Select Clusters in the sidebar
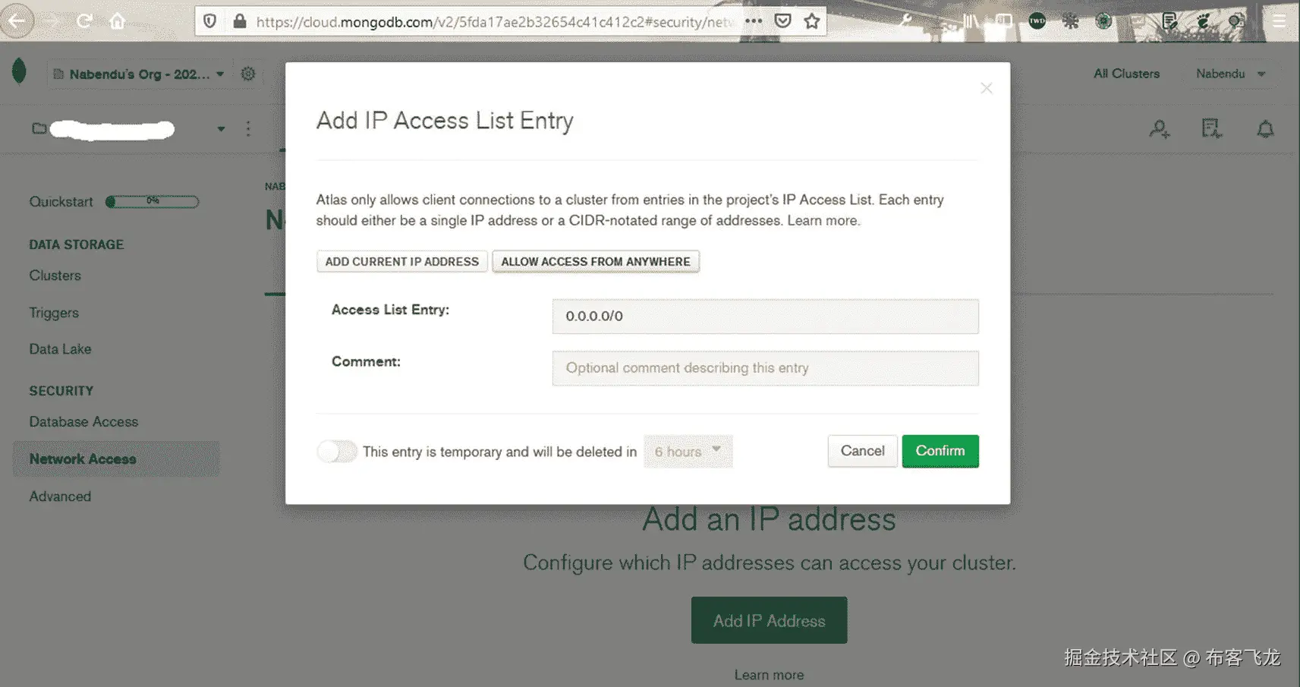The image size is (1300, 687). pos(55,276)
